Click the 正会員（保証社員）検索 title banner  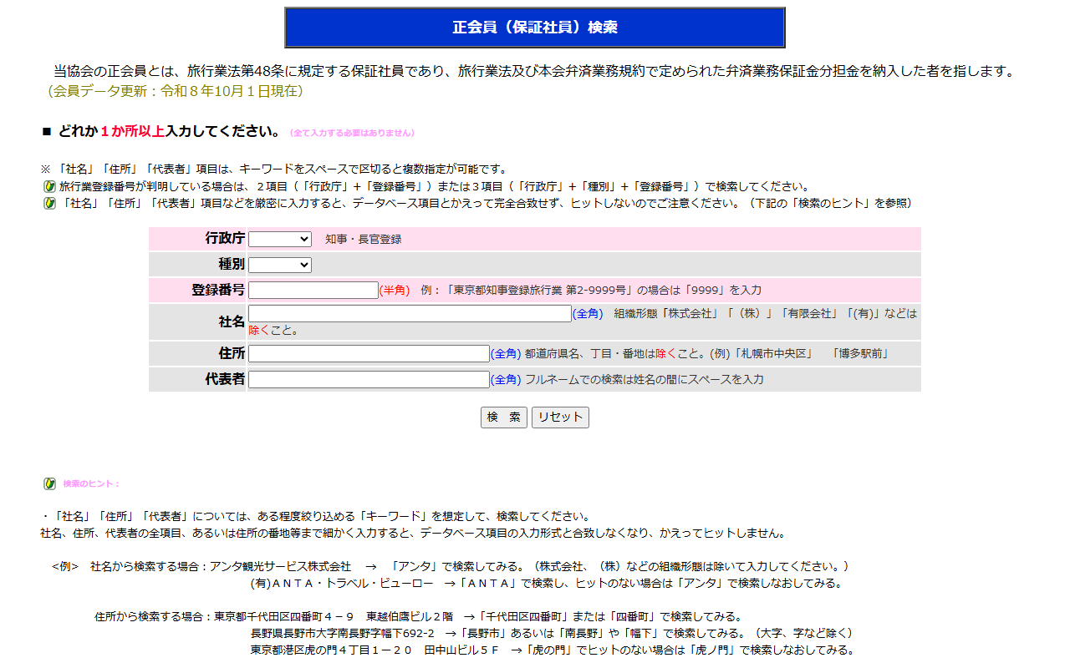coord(535,28)
